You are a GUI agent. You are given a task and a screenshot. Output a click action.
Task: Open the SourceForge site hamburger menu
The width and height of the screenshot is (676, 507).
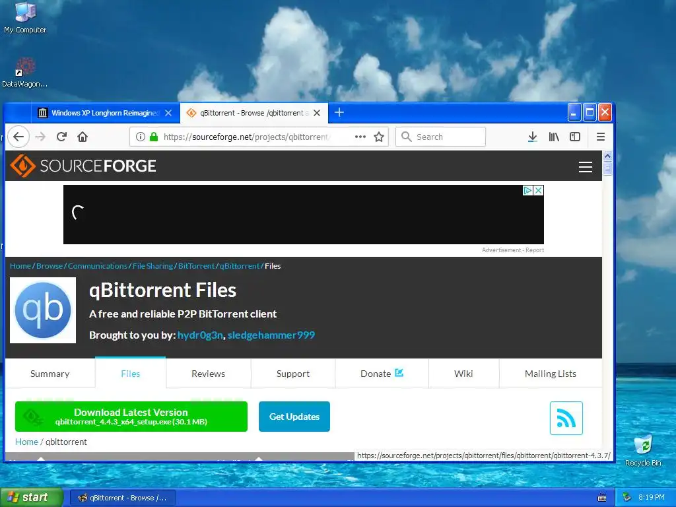[585, 167]
